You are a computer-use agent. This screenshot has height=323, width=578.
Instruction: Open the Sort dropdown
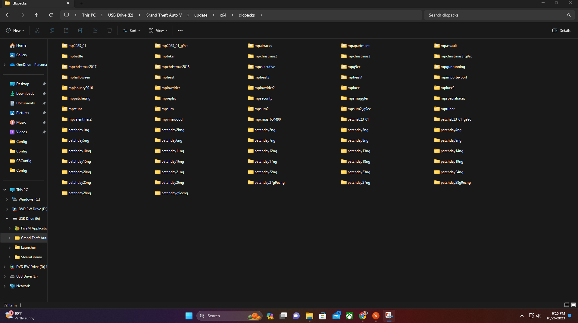pos(132,30)
